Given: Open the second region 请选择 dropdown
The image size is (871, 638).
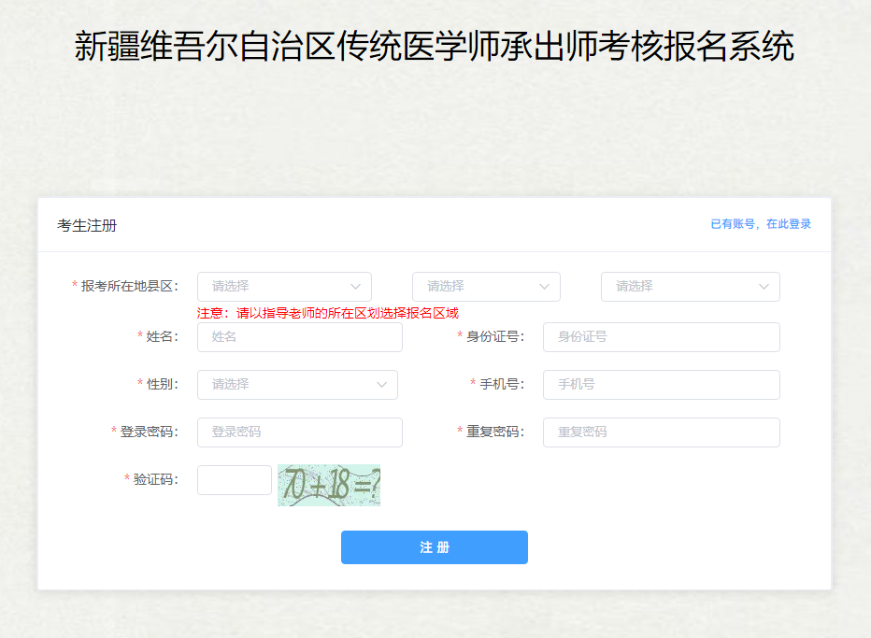Looking at the screenshot, I should [486, 287].
